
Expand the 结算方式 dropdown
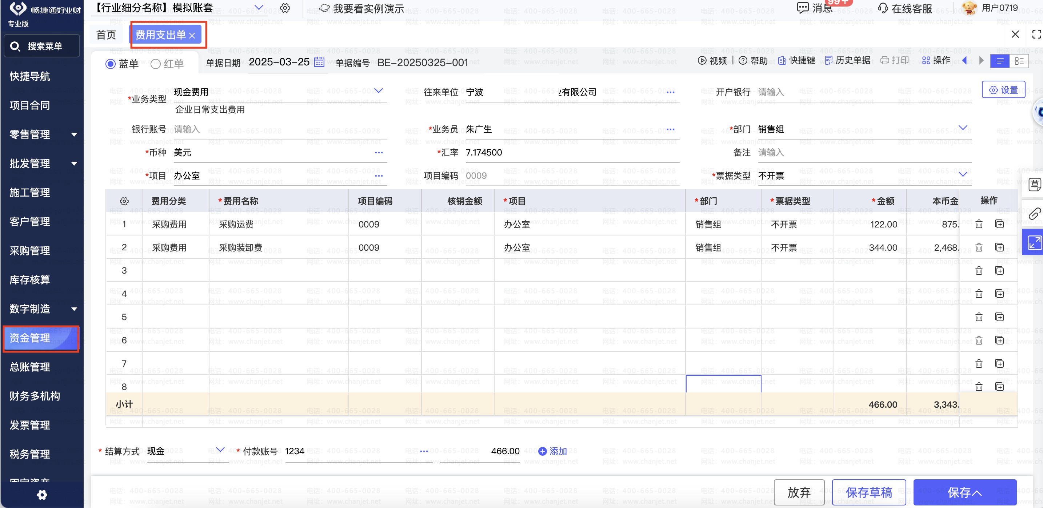pos(220,450)
